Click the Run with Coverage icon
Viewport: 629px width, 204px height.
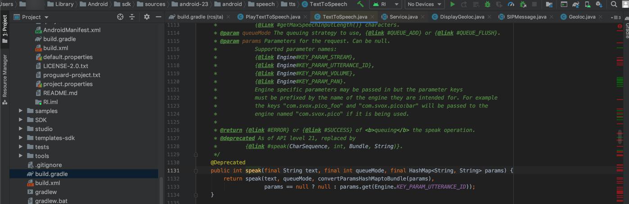(499, 4)
